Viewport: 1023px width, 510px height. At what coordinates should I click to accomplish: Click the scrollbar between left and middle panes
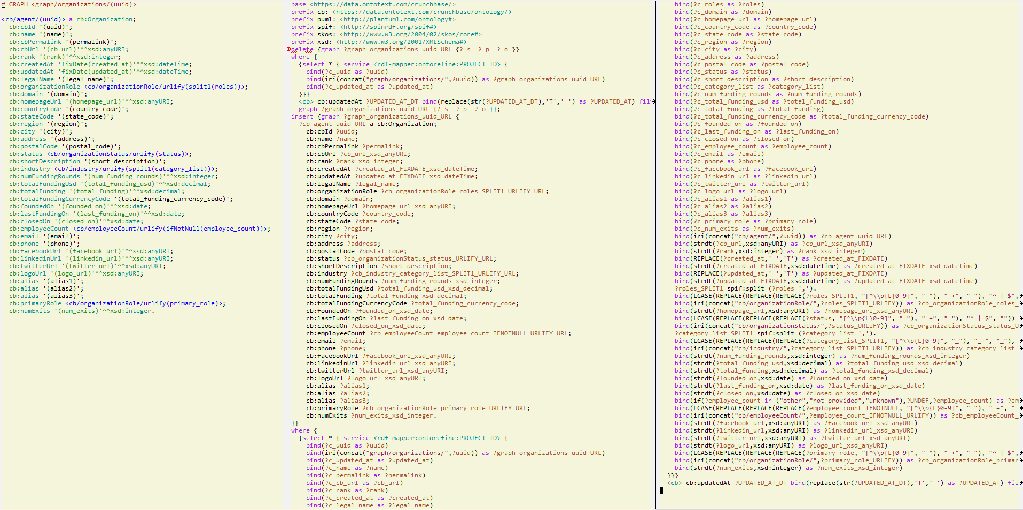284,214
